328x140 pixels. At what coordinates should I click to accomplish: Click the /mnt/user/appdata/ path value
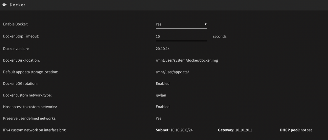pyautogui.click(x=173, y=72)
